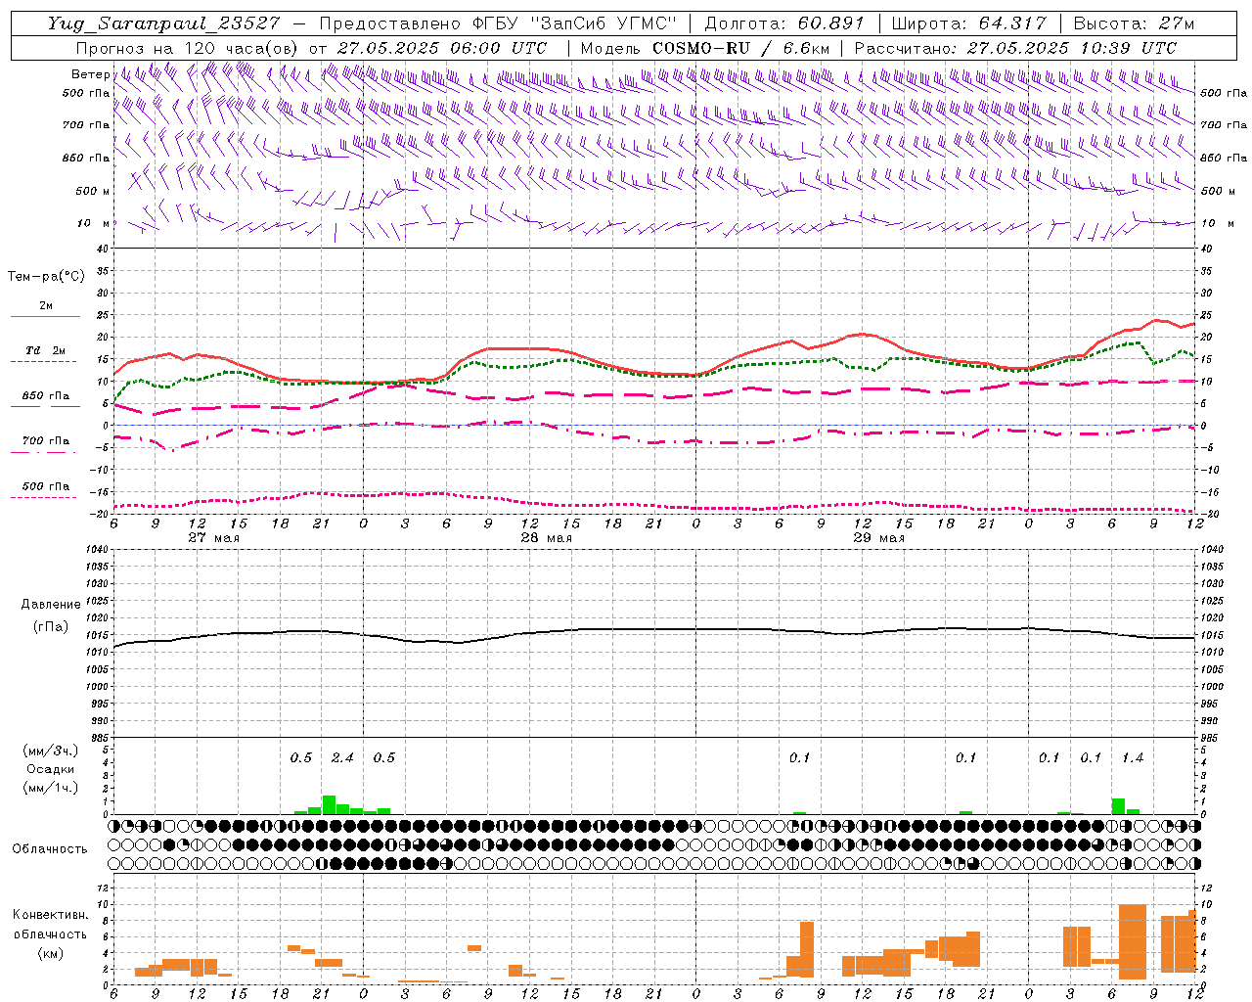Click the '27 мая' date label

point(213,538)
